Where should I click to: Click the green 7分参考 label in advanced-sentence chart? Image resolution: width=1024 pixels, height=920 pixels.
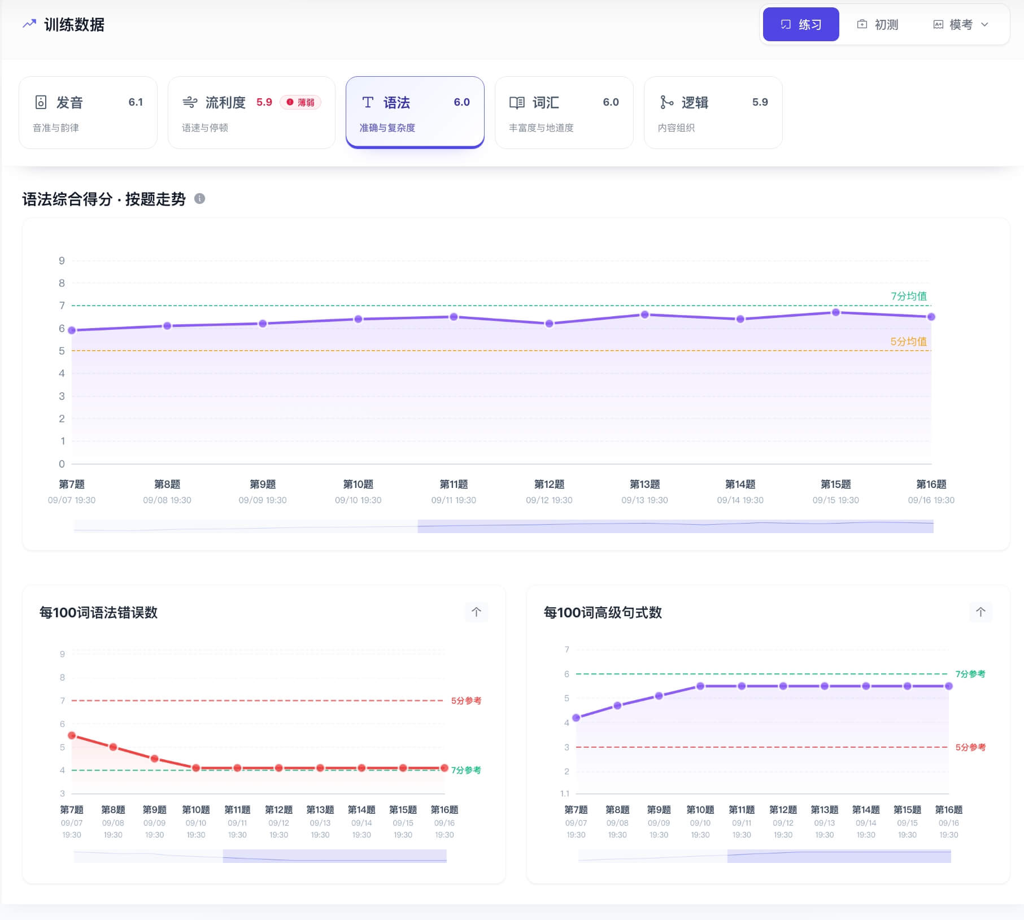970,674
